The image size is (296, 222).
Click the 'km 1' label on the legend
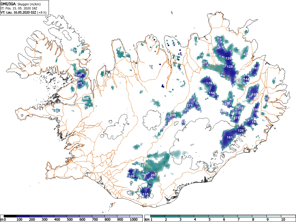[149, 220]
